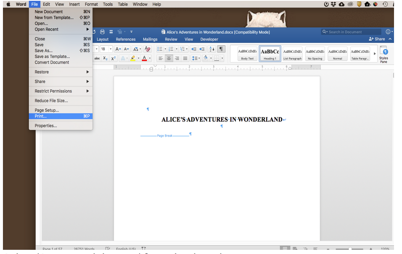Align text left
The width and height of the screenshot is (402, 254).
click(161, 59)
